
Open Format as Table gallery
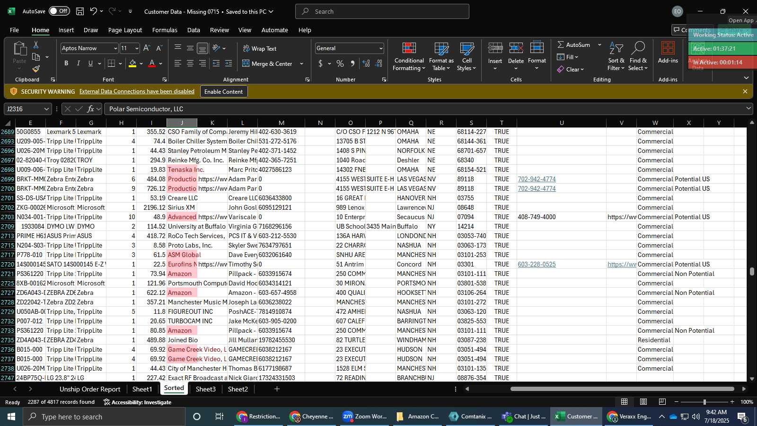point(441,57)
